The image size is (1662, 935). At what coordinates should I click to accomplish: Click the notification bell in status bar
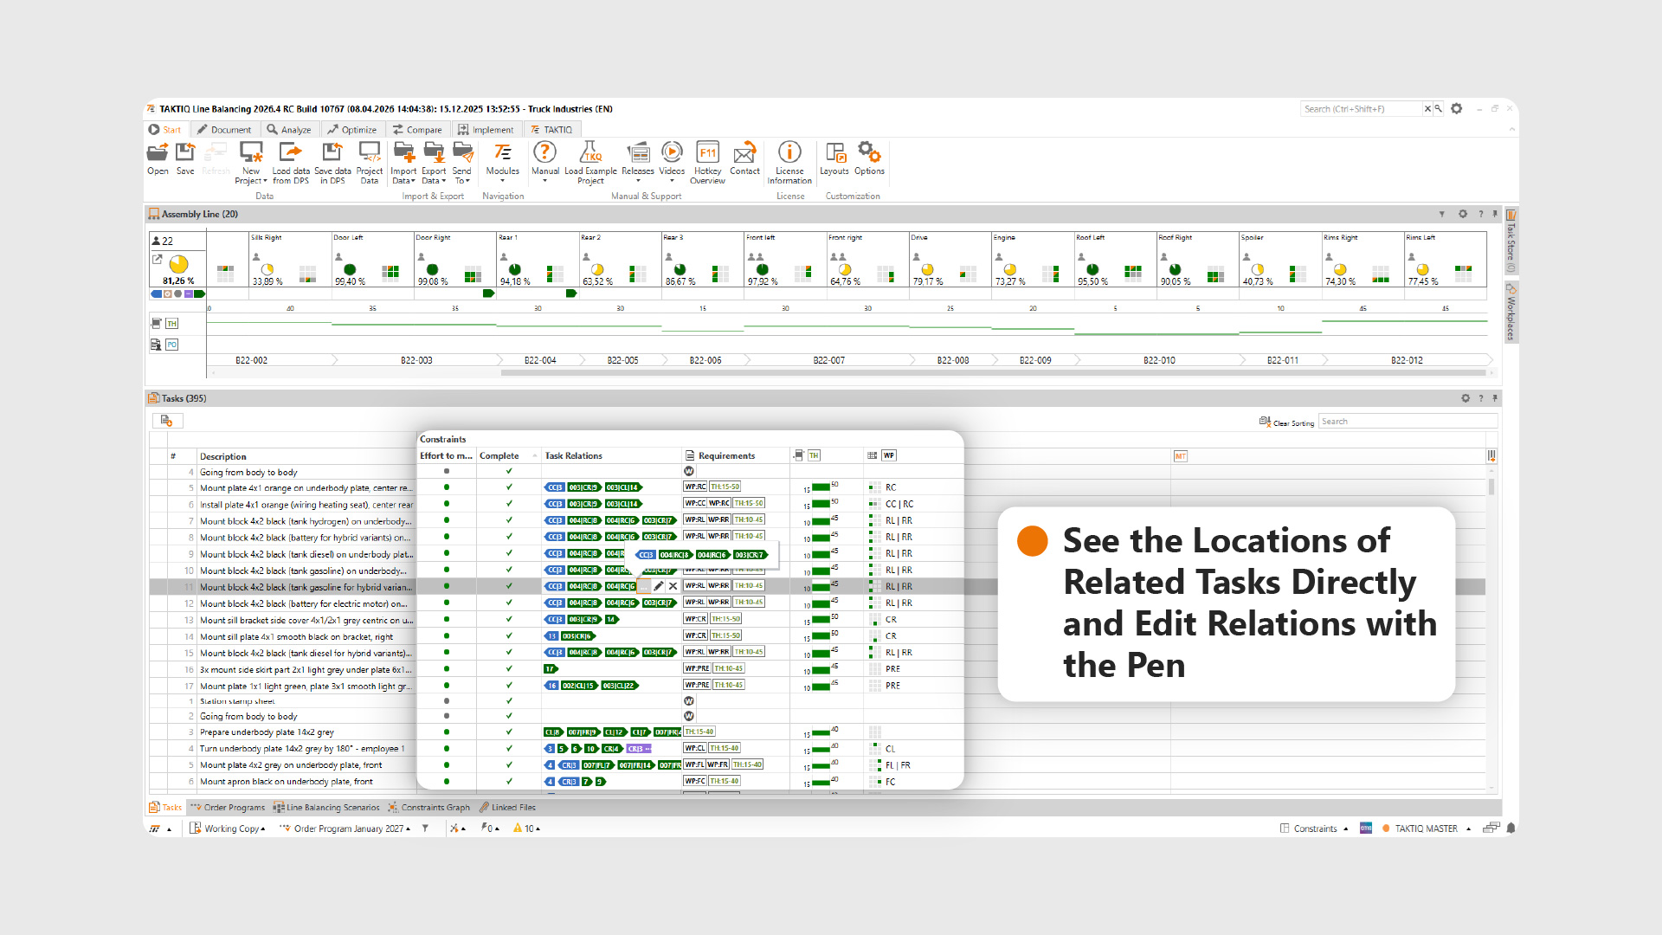click(x=1511, y=829)
